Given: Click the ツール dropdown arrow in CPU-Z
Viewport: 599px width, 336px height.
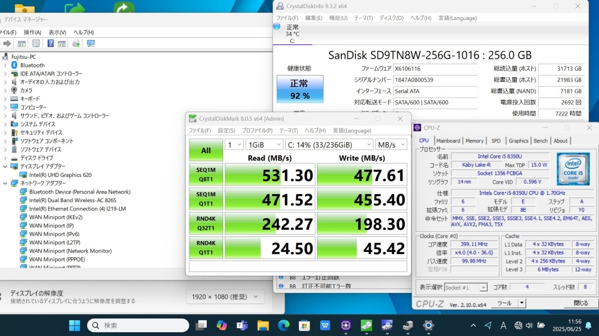Looking at the screenshot, I should (x=522, y=303).
